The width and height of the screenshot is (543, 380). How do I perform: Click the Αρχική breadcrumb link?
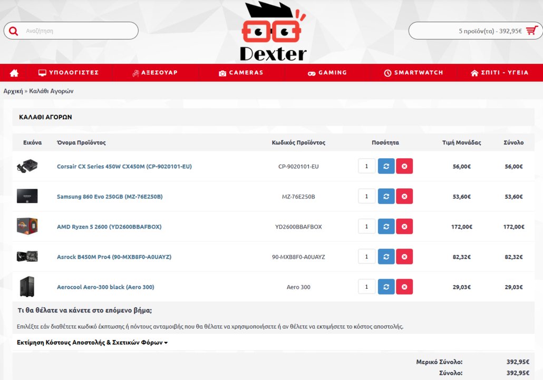13,91
